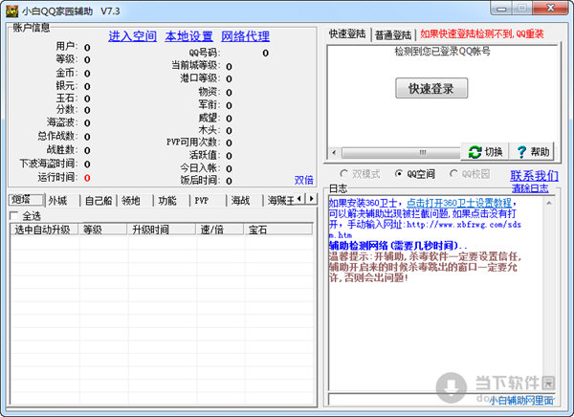Click the input field below the log
This screenshot has height=417, width=574.
(441, 400)
